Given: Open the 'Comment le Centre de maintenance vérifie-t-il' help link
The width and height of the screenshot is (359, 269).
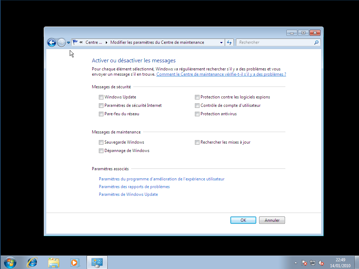Looking at the screenshot, I should tap(221, 74).
